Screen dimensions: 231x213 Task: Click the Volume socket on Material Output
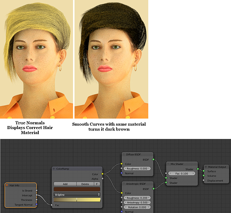[204, 176]
